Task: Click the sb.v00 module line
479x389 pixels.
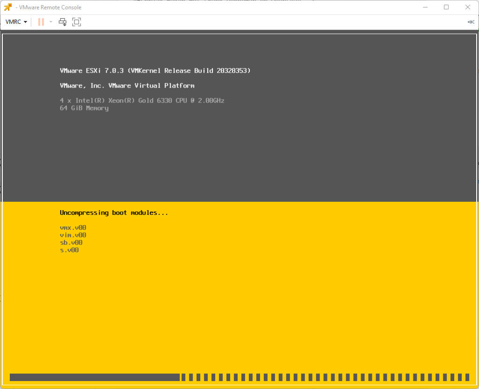Action: (71, 242)
